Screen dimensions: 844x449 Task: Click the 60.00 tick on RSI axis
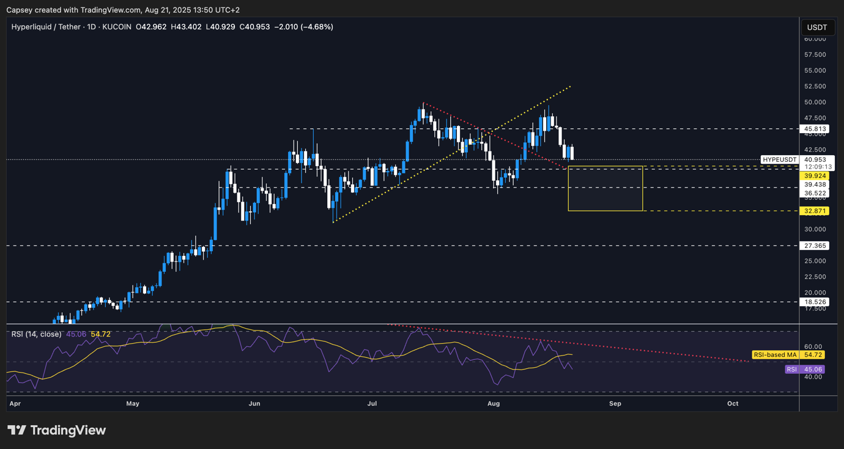(x=814, y=347)
